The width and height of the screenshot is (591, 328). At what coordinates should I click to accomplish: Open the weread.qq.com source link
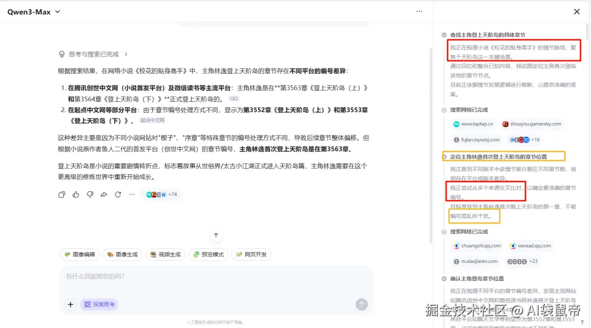[x=530, y=246]
